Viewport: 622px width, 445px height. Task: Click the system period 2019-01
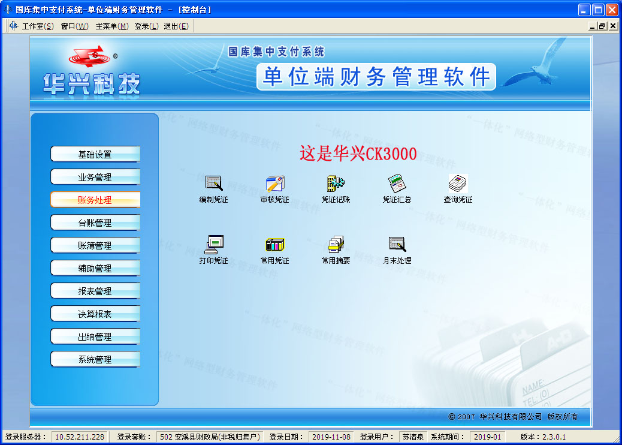[x=488, y=437]
